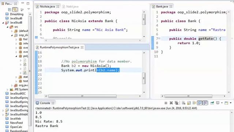Open the Display Selected Console dropdown arrow
The height and width of the screenshot is (132, 234).
point(222,103)
